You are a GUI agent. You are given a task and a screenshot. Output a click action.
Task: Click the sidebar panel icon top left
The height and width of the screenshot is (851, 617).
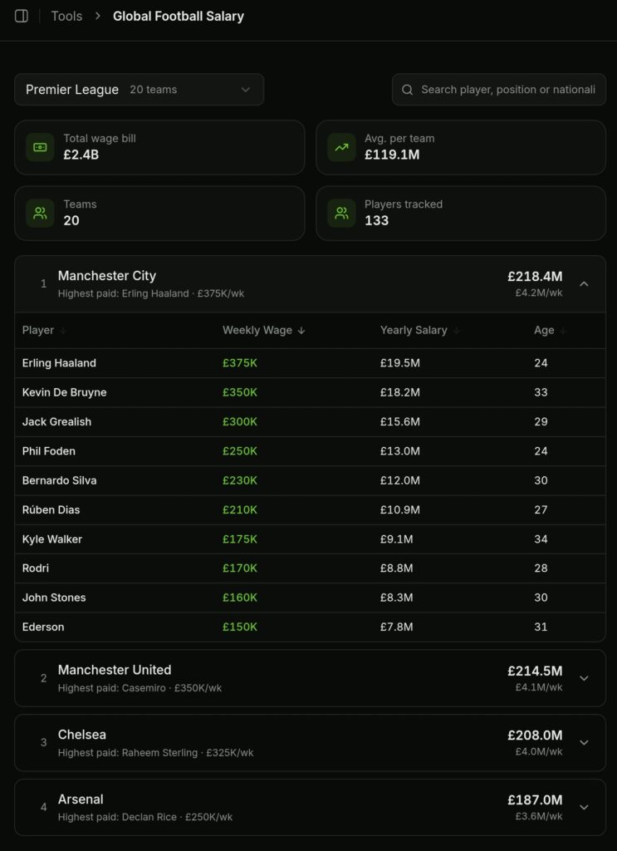[22, 16]
